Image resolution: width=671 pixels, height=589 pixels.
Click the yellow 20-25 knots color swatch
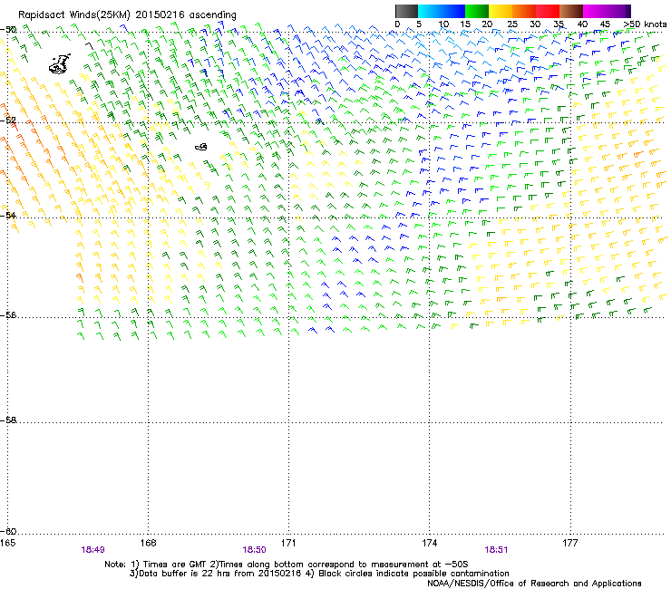pyautogui.click(x=501, y=11)
